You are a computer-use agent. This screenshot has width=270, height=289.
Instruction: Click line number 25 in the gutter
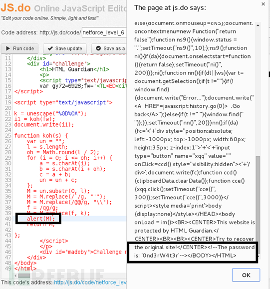coord(8,136)
